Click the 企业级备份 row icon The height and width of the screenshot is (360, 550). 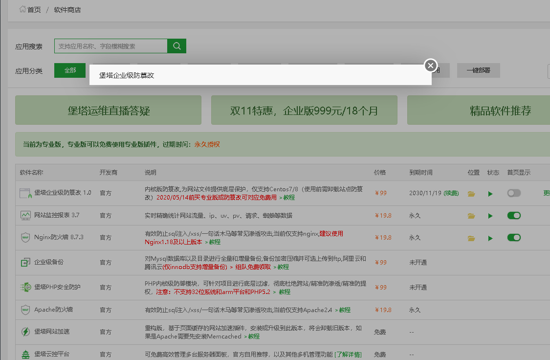pyautogui.click(x=25, y=262)
